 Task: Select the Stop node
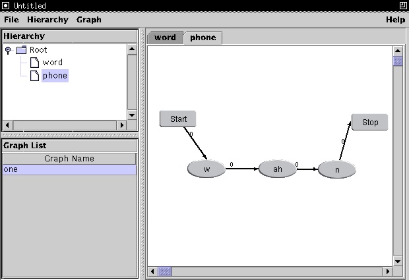point(370,122)
